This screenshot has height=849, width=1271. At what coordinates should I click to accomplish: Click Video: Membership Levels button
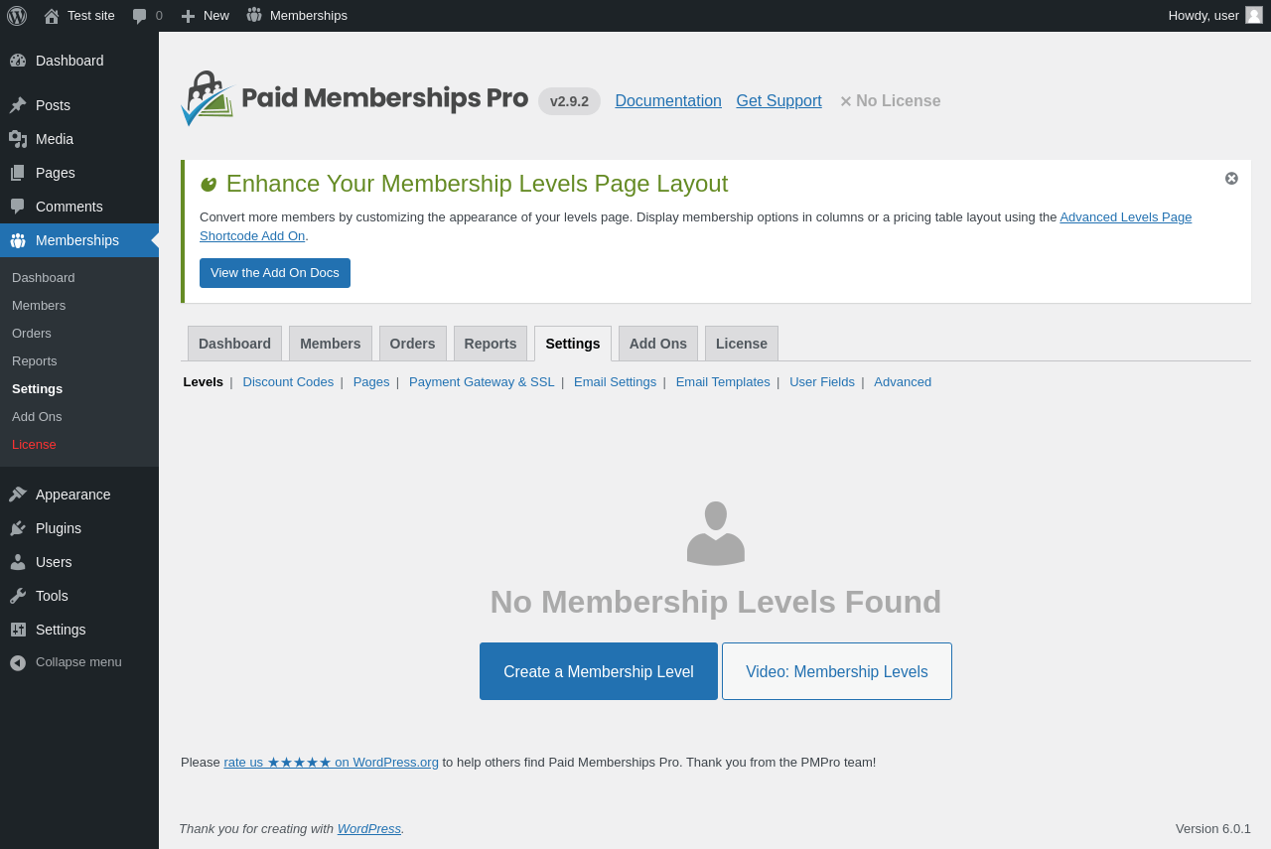[837, 671]
